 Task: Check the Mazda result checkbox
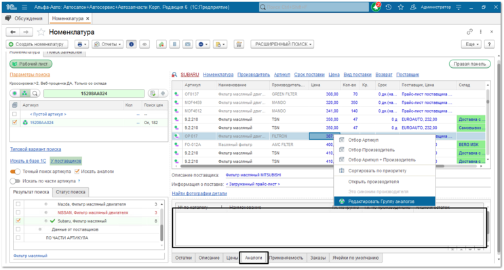pos(18,204)
